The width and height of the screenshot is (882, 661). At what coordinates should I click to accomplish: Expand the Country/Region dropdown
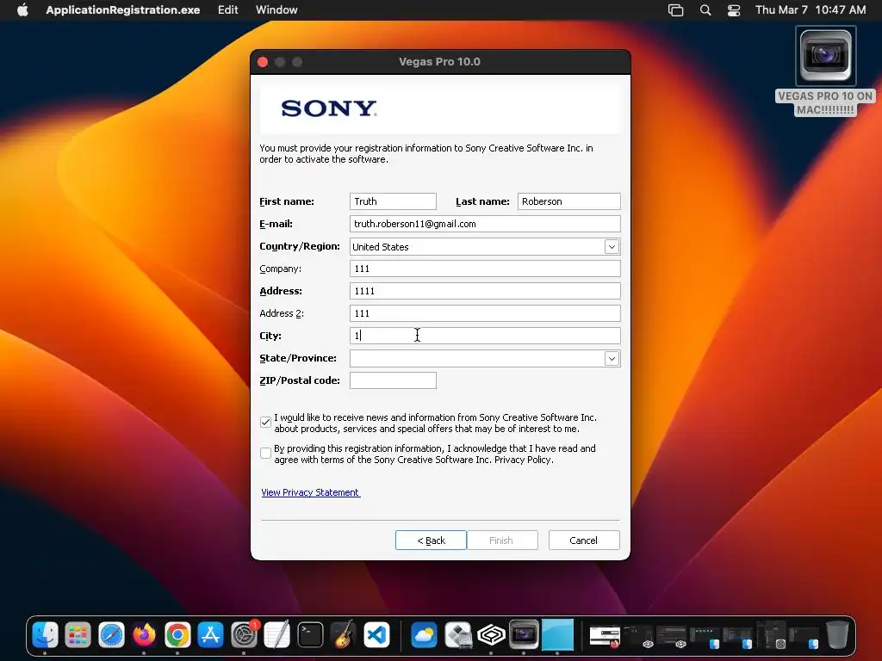click(x=612, y=246)
